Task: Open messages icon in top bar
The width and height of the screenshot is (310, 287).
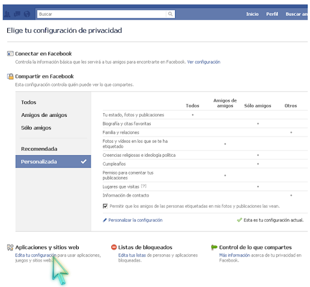Action: tap(17, 14)
